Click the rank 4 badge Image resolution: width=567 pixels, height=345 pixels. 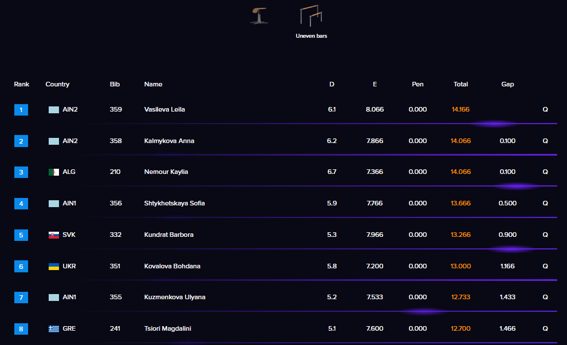(21, 204)
